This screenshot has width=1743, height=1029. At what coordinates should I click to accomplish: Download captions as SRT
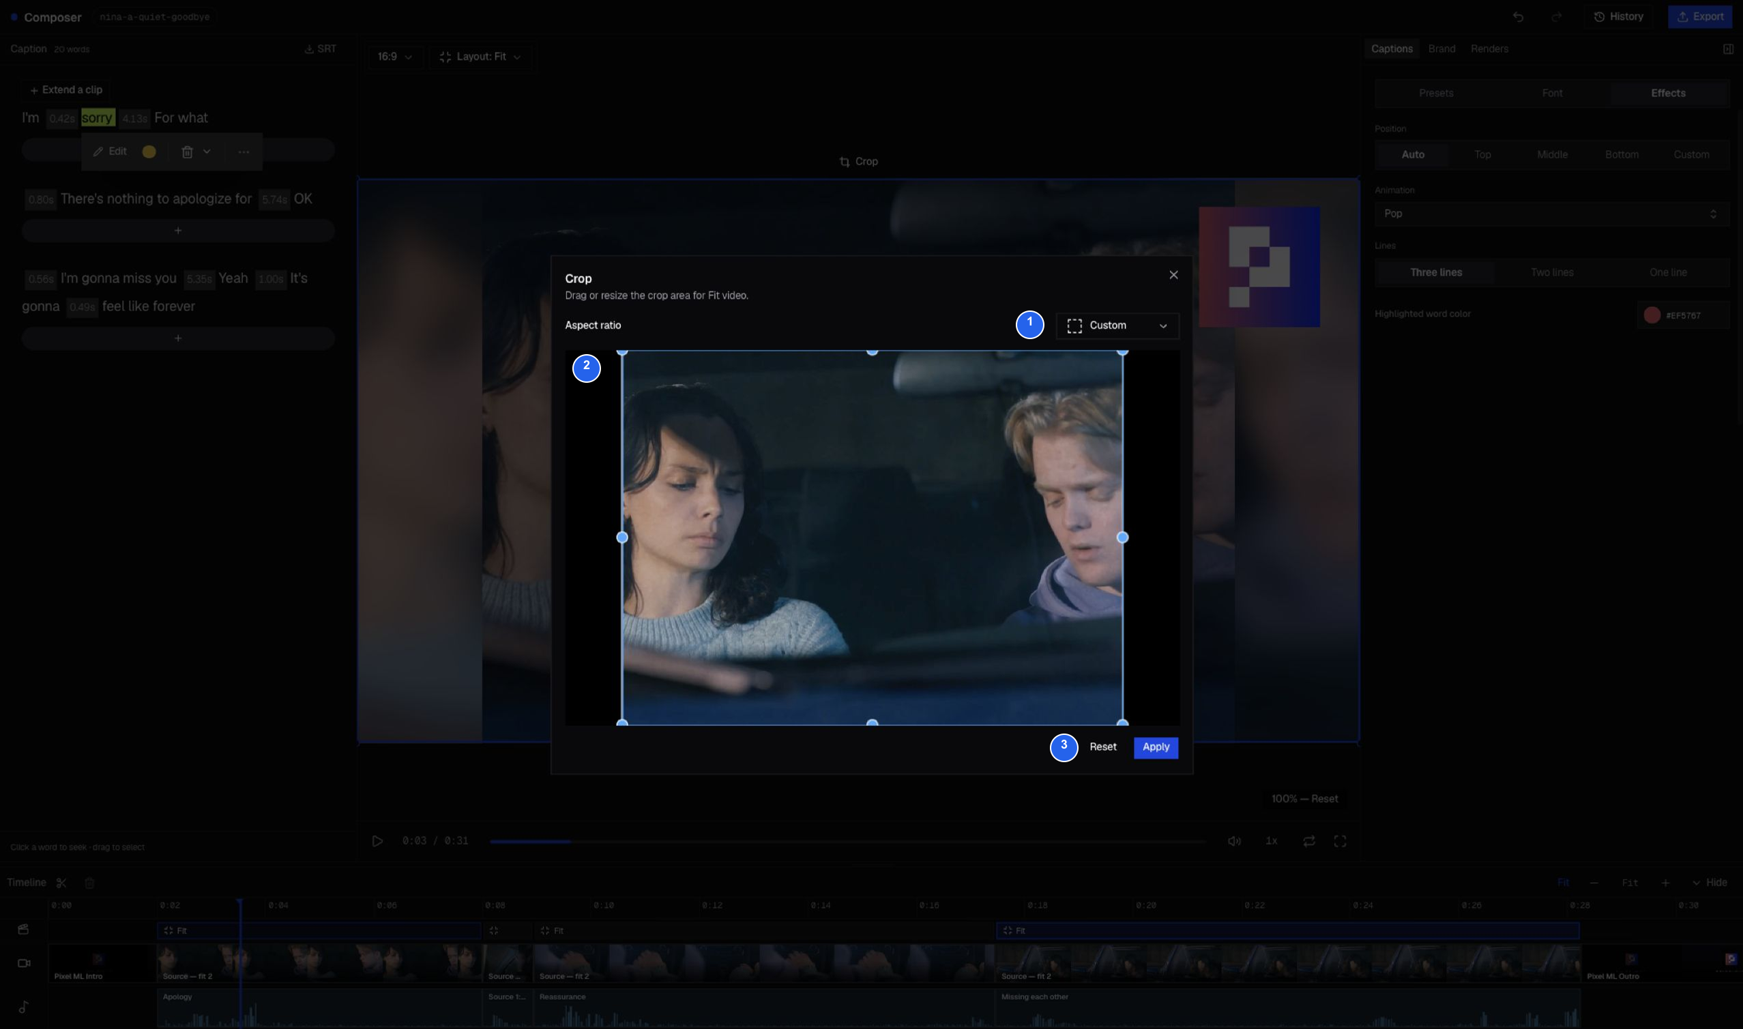(320, 48)
